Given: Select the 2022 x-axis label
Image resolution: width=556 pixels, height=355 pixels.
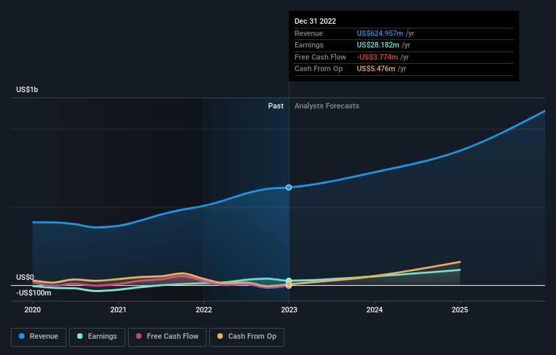Looking at the screenshot, I should (204, 310).
